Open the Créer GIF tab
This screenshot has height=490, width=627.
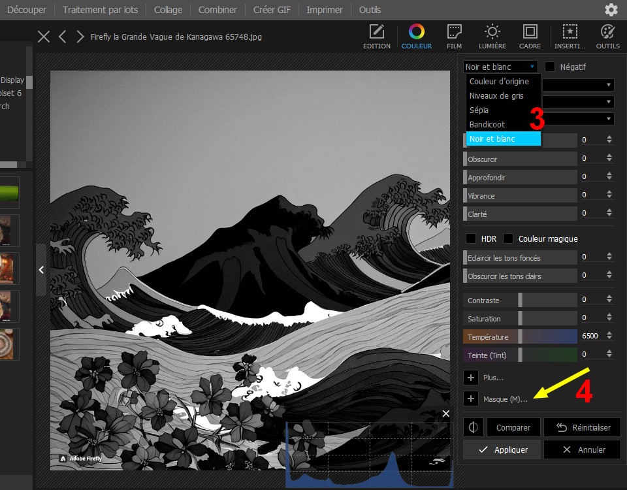[x=272, y=10]
